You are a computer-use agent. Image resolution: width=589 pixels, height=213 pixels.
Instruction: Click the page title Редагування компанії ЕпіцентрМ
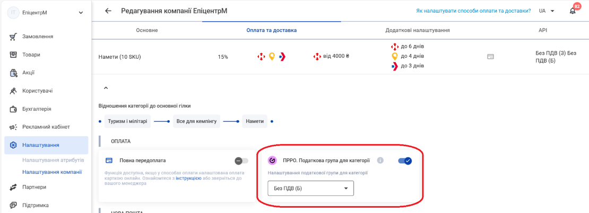174,11
